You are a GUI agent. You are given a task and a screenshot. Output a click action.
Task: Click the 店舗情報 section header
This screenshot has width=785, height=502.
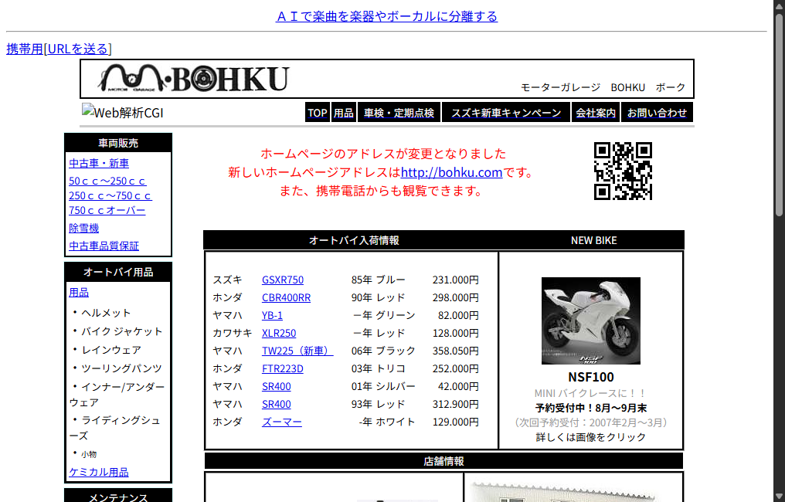click(443, 461)
